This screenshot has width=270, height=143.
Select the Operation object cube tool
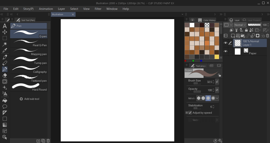tap(5, 137)
